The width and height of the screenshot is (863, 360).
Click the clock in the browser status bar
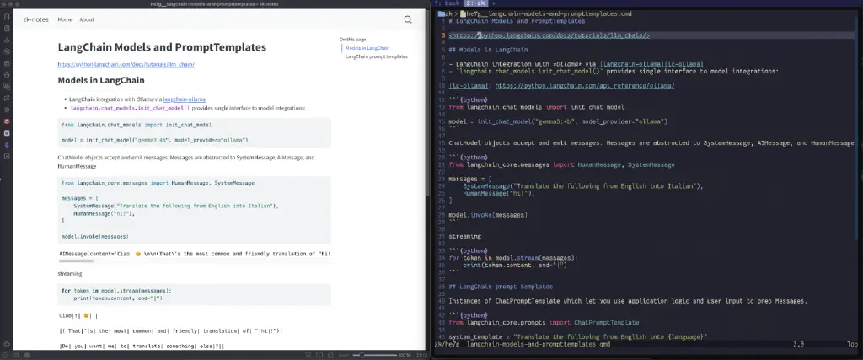tap(420, 355)
